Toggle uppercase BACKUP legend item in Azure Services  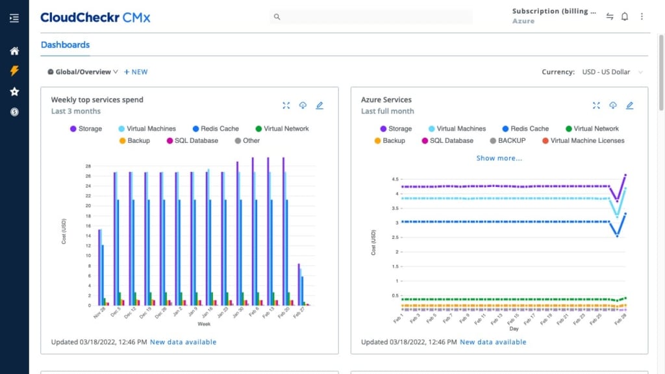tap(508, 140)
